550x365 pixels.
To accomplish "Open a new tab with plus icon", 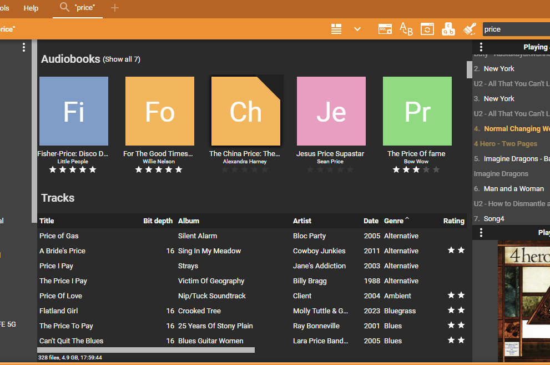I will [x=115, y=8].
